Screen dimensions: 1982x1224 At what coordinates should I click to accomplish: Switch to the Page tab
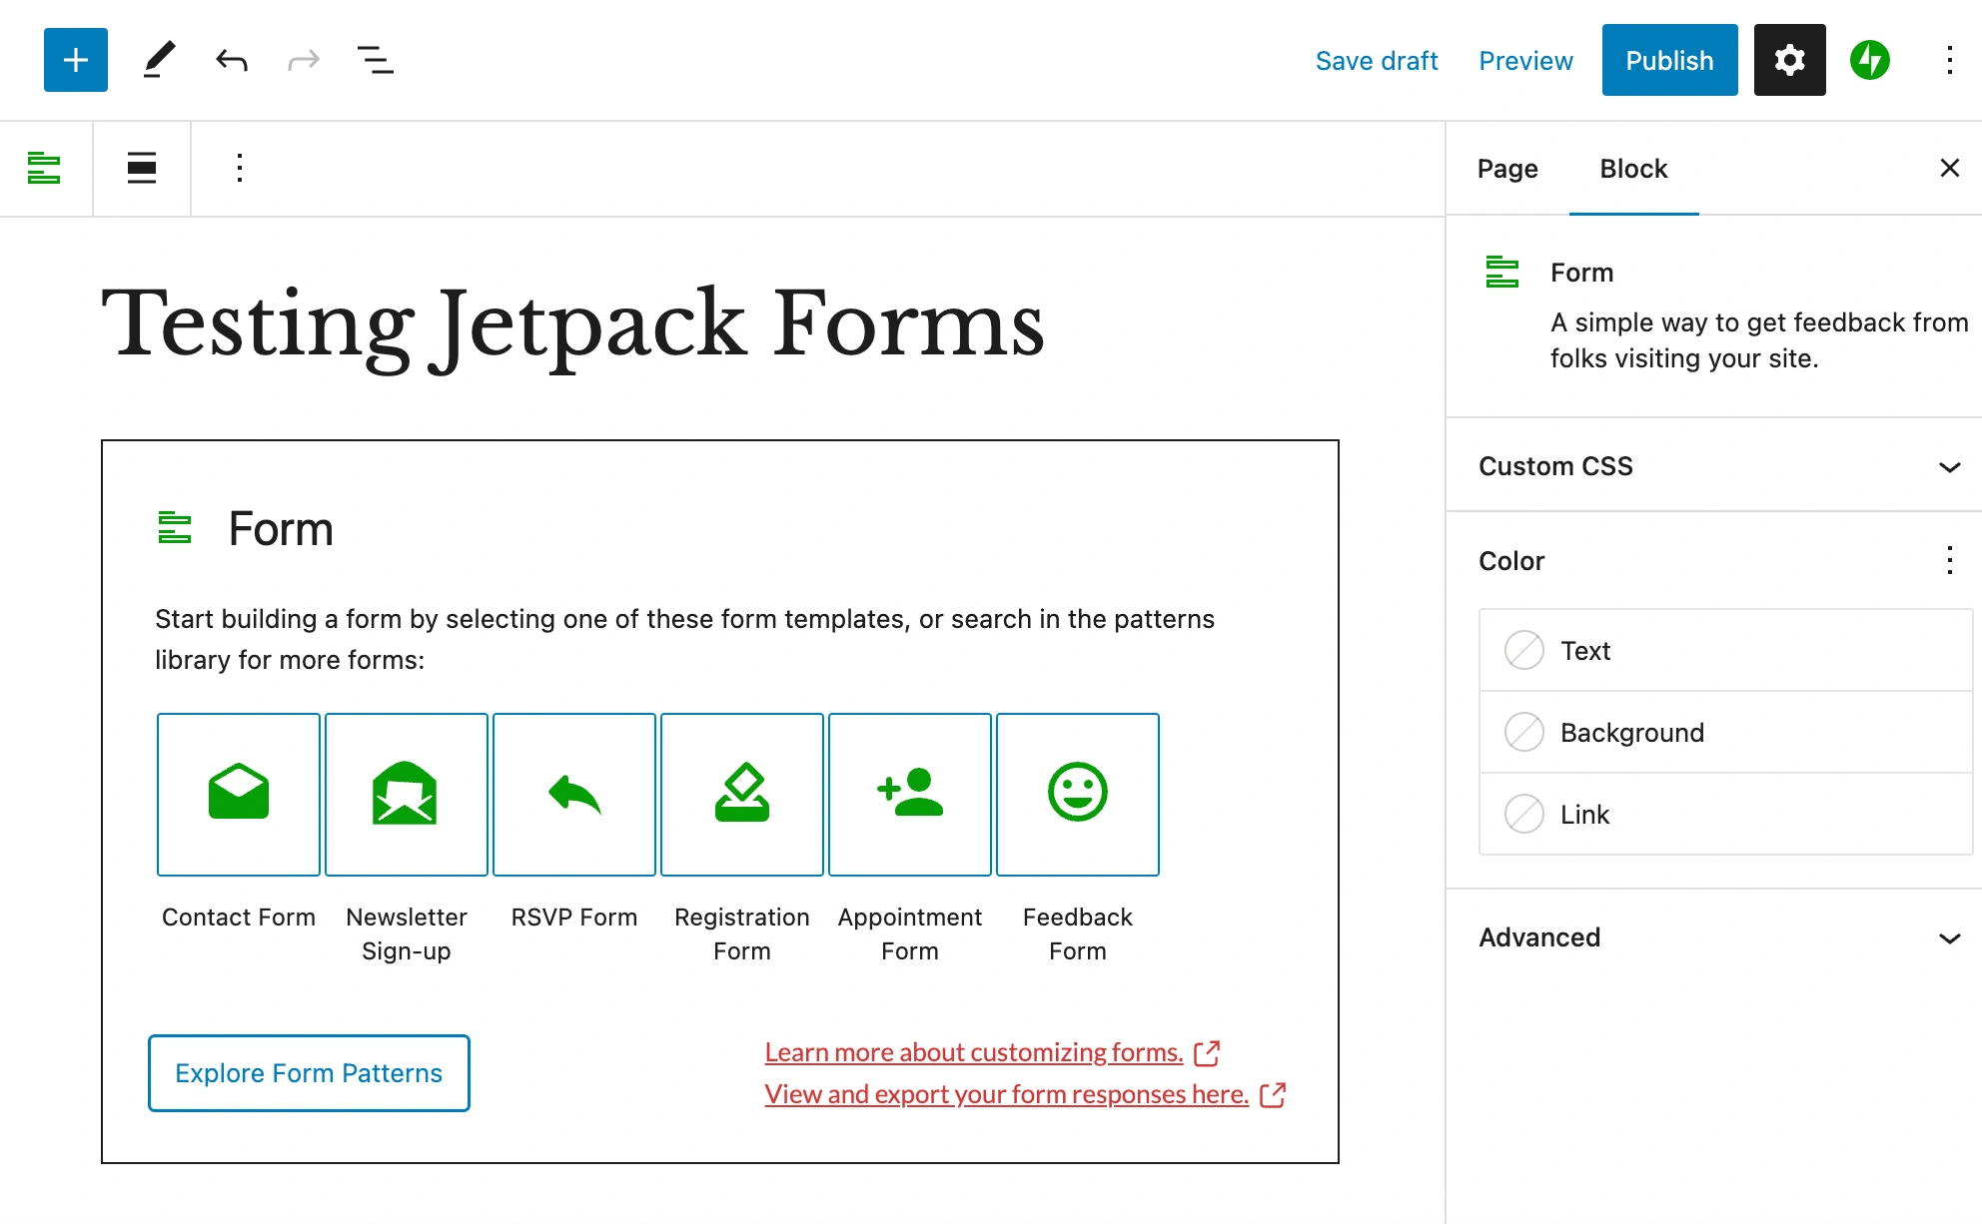pyautogui.click(x=1507, y=169)
